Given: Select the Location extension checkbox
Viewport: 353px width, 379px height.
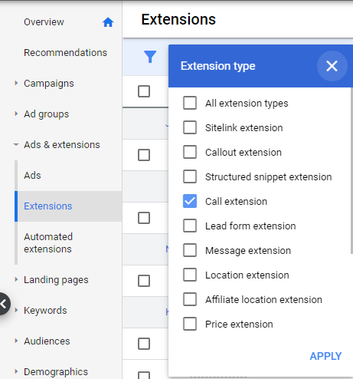Looking at the screenshot, I should click(190, 275).
